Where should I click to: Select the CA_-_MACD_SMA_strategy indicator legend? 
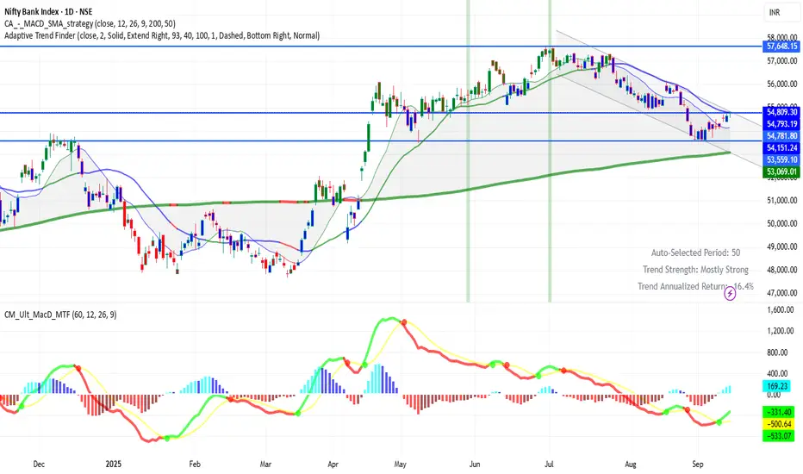tap(90, 23)
